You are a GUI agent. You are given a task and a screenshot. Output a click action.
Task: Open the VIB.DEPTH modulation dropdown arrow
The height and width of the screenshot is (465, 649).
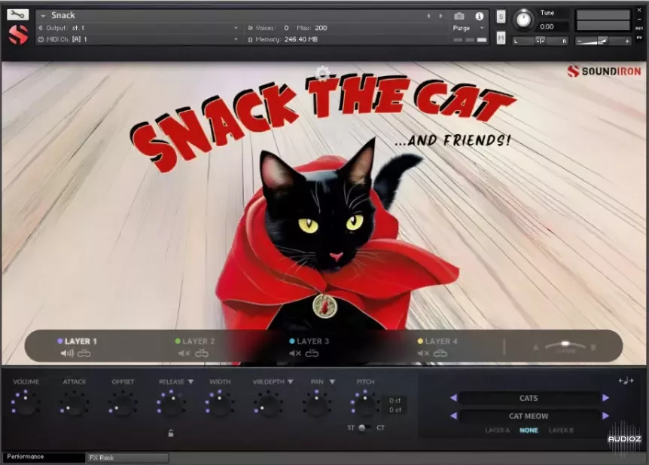(289, 382)
